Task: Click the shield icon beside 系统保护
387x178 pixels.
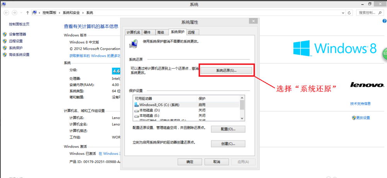Action: pos(5,48)
